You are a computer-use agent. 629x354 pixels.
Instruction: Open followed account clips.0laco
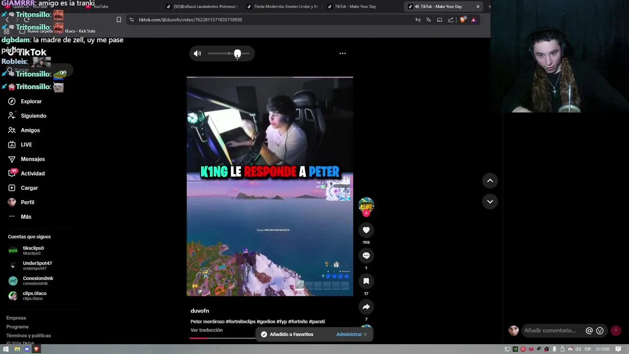click(28, 295)
